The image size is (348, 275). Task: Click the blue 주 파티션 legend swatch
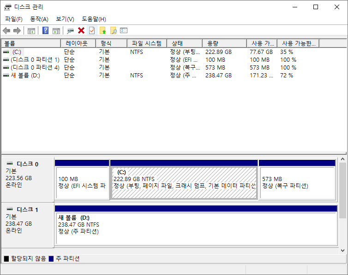(x=51, y=258)
